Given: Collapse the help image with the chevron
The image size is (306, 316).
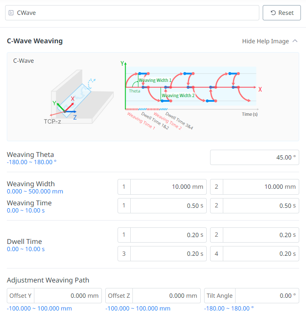Looking at the screenshot, I should [x=295, y=41].
